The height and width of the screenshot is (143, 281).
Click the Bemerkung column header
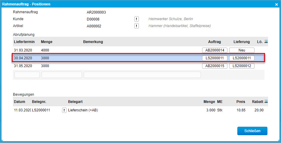coord(93,42)
